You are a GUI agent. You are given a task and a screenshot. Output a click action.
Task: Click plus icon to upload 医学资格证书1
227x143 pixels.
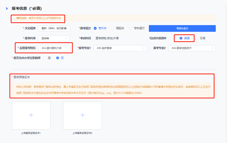31,115
